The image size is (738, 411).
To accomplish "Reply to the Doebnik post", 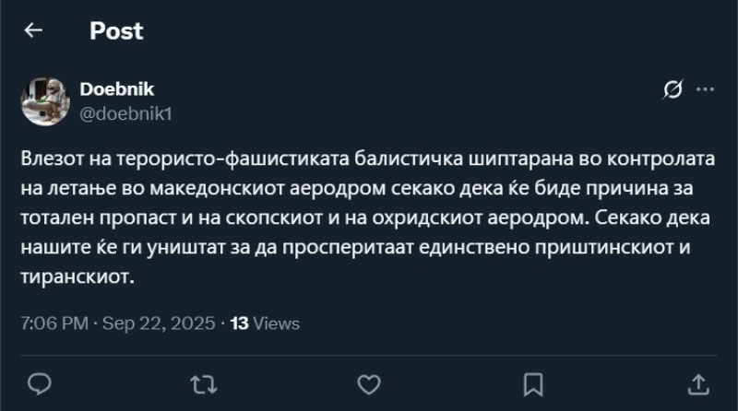I will pos(39,382).
